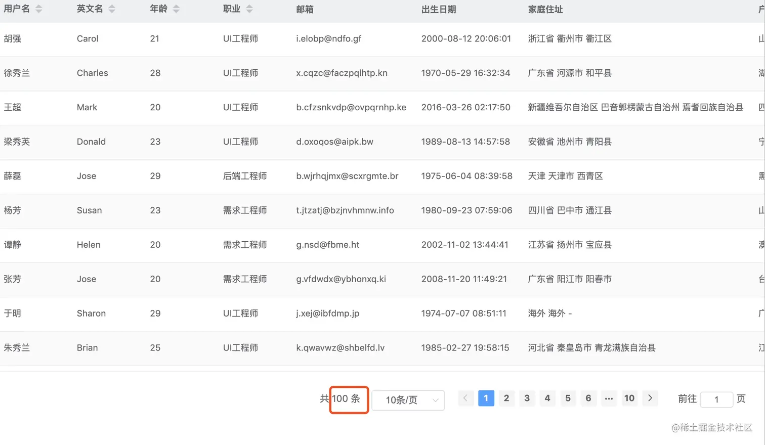Click address 浙江省 衢州市 衢江区

click(570, 38)
